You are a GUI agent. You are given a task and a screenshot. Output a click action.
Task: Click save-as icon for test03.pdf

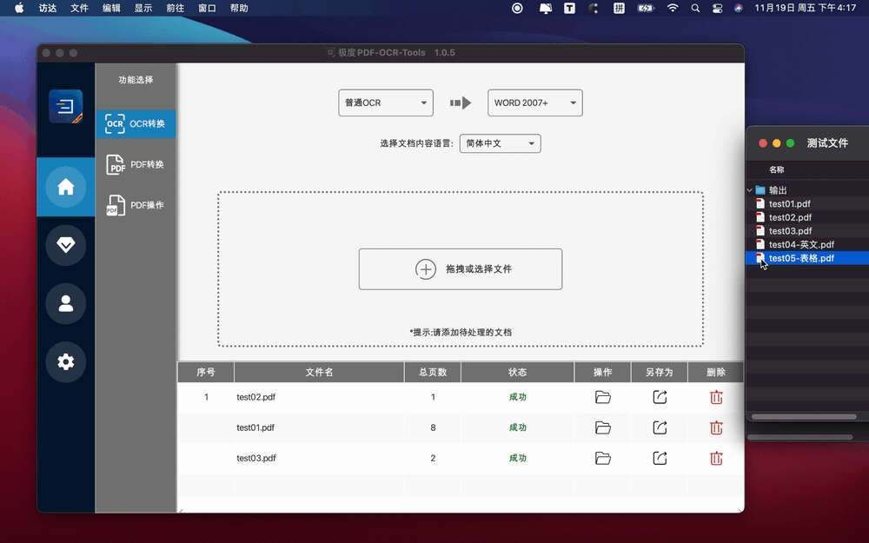point(660,458)
